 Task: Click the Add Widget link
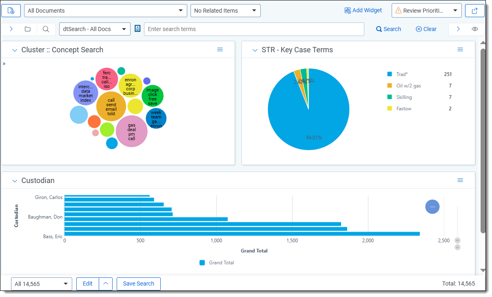(363, 10)
